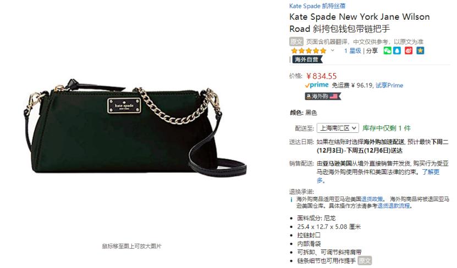Click the info icon by return policy

tap(291, 199)
